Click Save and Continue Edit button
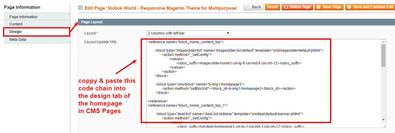This screenshot has width=395, height=133. (x=370, y=7)
